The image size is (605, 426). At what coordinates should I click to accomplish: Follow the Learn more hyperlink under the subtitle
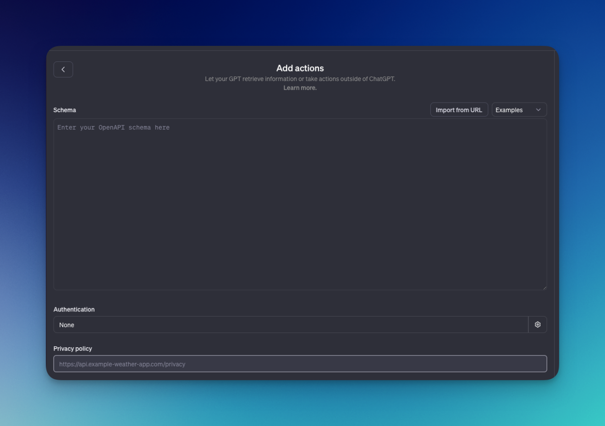tap(300, 87)
